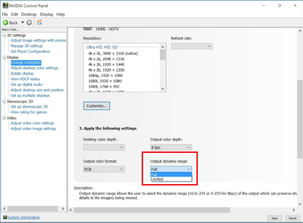
Task: Click the Customize... button
Action: [97, 106]
